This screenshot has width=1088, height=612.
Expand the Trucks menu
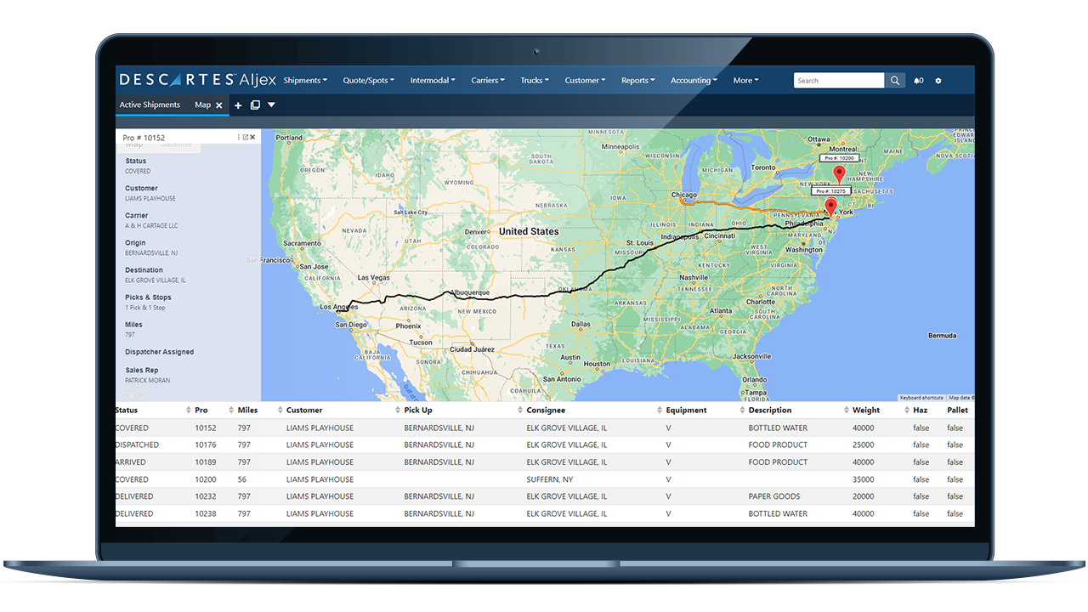click(x=535, y=81)
